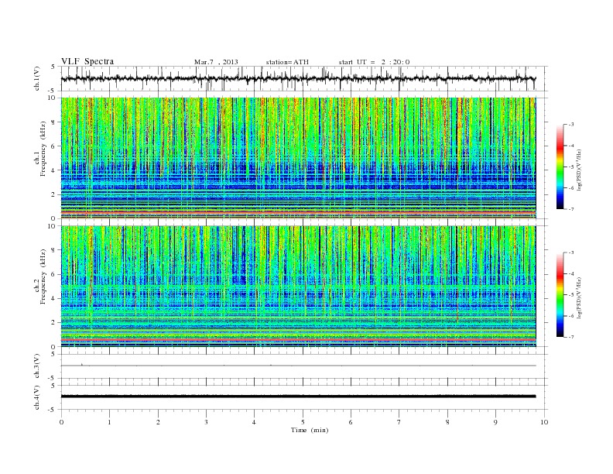Click the "station=ATH" header label
613x474 pixels.
(287, 62)
